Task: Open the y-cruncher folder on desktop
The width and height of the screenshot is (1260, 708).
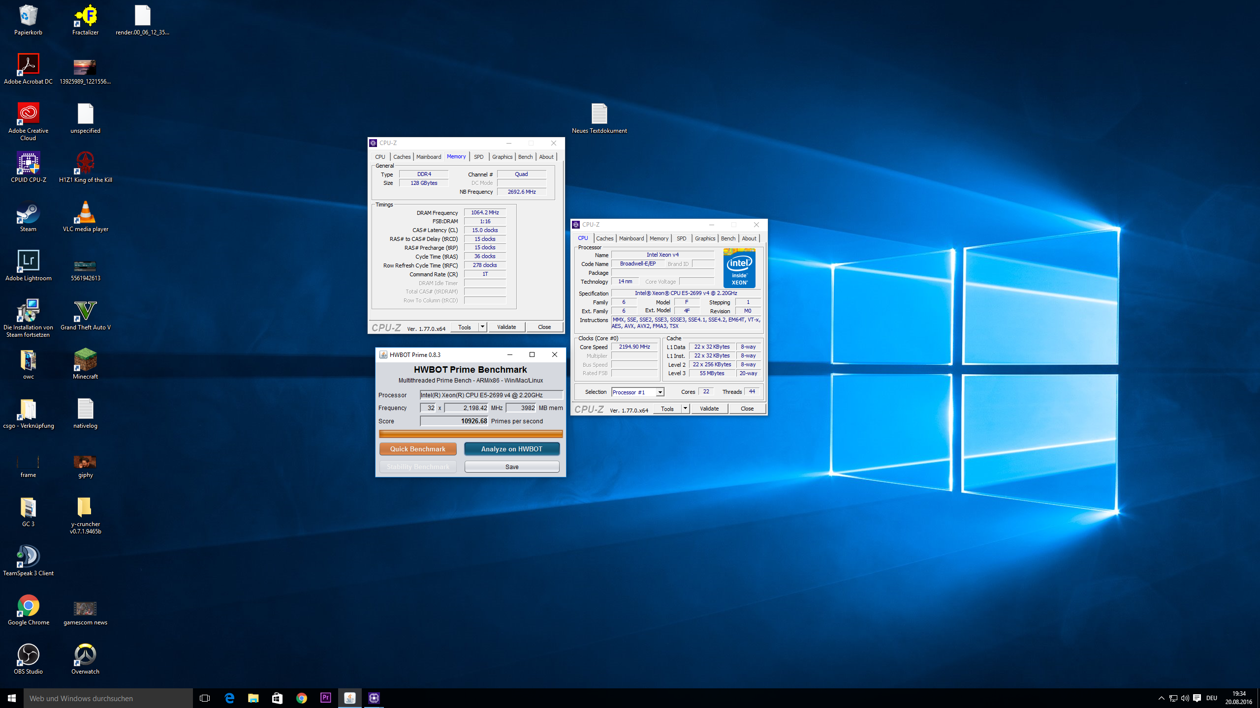Action: tap(85, 515)
